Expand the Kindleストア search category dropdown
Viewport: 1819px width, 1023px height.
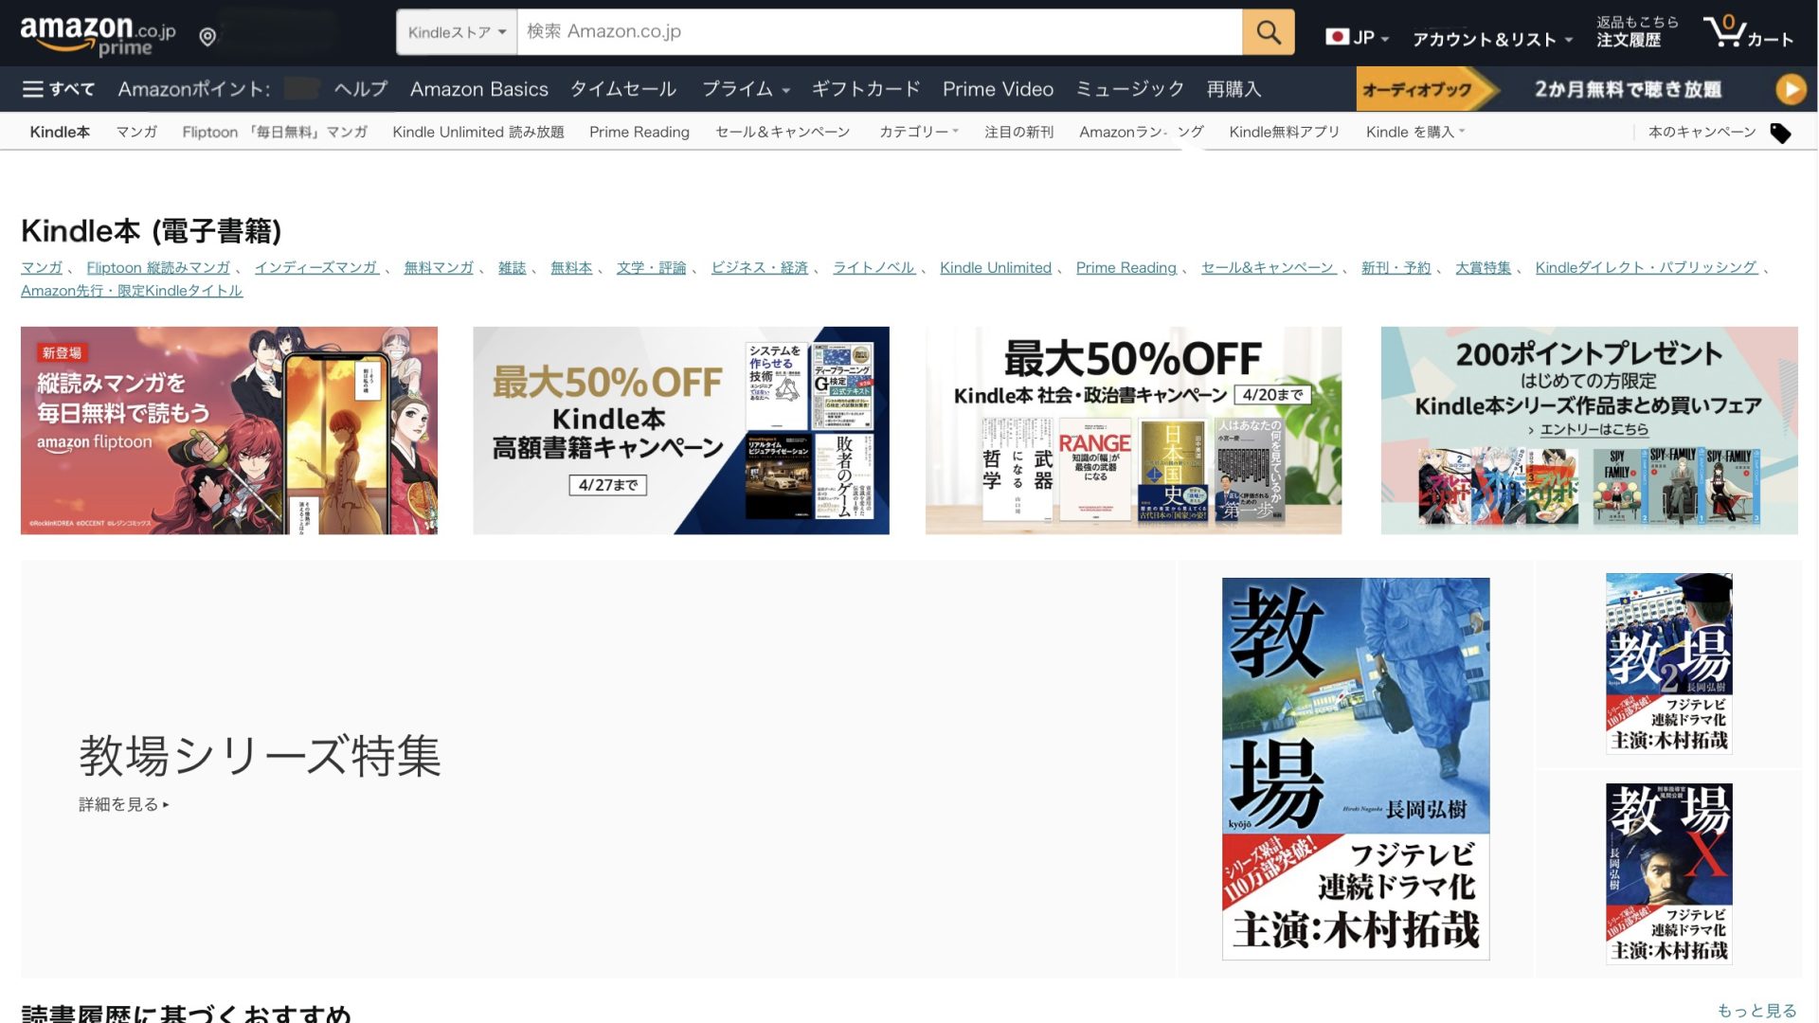tap(457, 32)
